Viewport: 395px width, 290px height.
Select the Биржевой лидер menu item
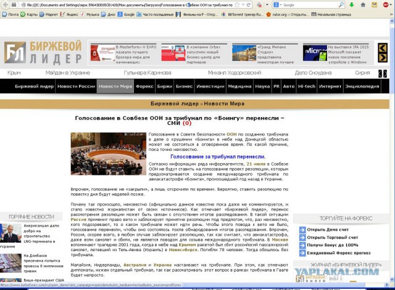(x=35, y=86)
